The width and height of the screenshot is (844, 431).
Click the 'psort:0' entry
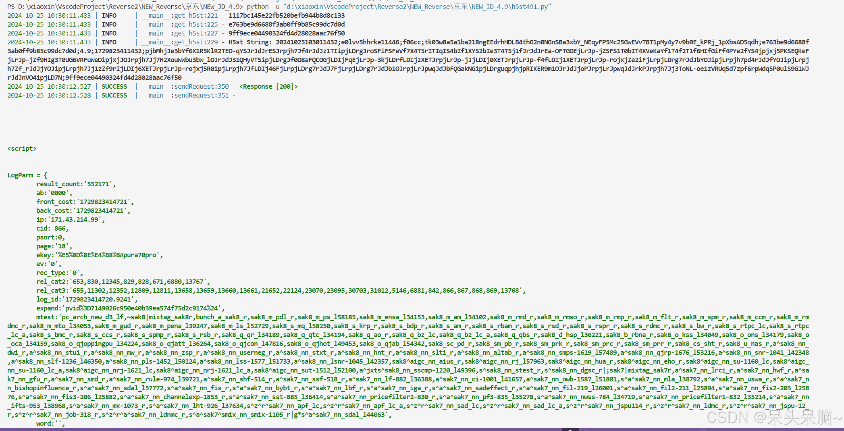click(x=51, y=237)
